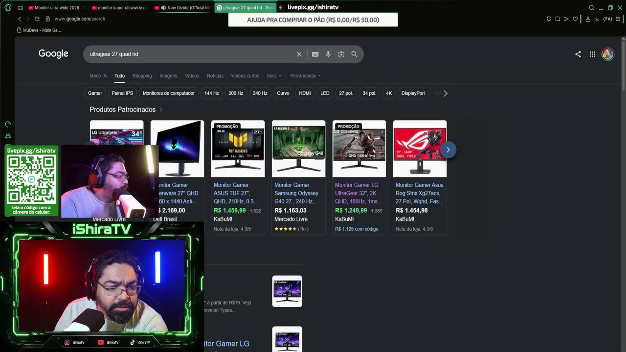Open the MuDevs bookmark in the bookmarks bar
This screenshot has width=626, height=352.
click(x=39, y=30)
